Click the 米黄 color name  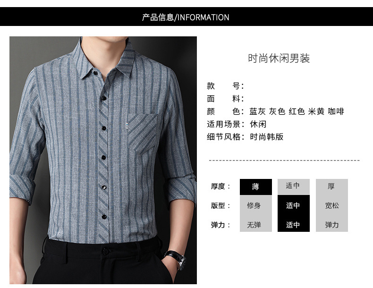[x=316, y=111]
